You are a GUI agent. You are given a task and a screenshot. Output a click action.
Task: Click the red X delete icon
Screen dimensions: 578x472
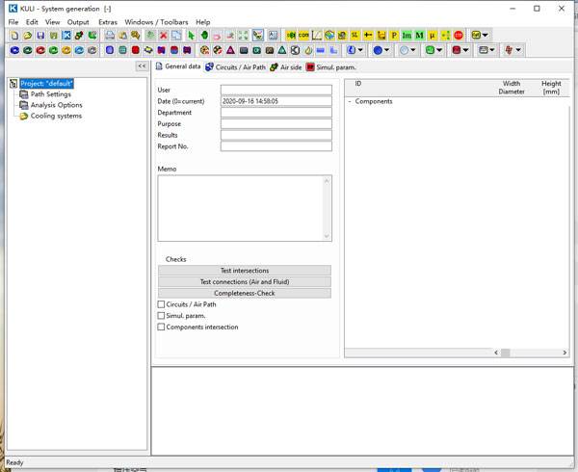(164, 36)
